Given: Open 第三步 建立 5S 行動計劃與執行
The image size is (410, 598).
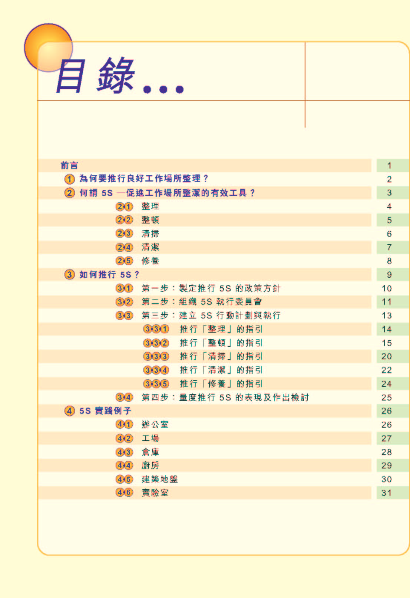Looking at the screenshot, I should click(x=211, y=316).
